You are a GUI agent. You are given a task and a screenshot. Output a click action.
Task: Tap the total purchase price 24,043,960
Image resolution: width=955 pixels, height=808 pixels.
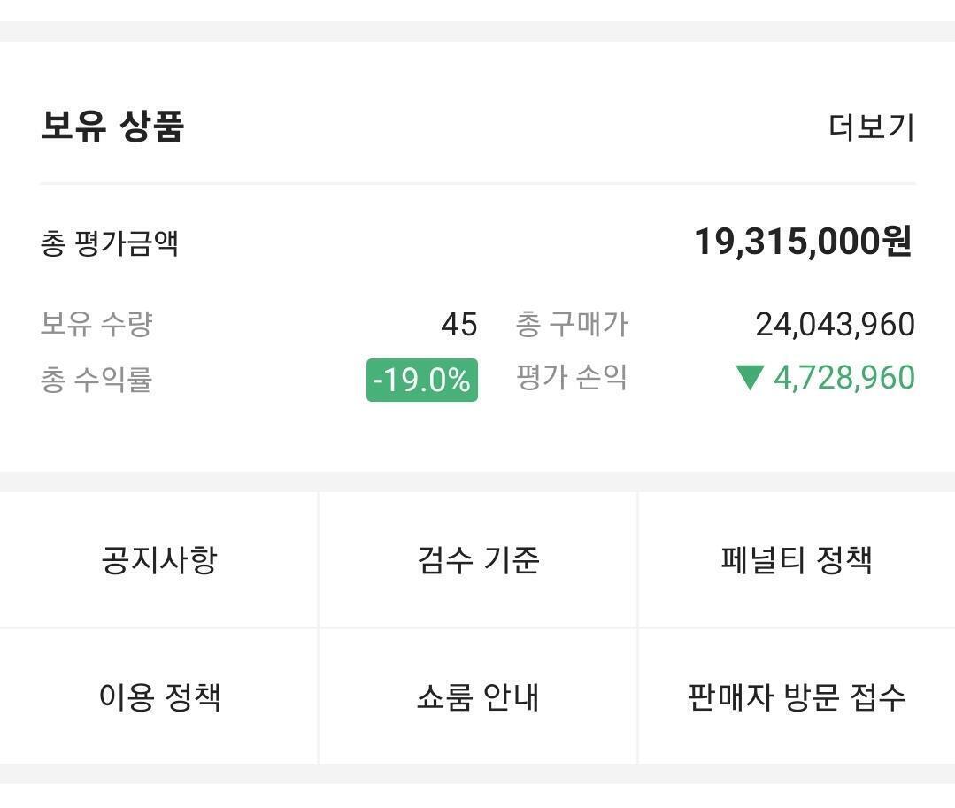[x=835, y=325]
